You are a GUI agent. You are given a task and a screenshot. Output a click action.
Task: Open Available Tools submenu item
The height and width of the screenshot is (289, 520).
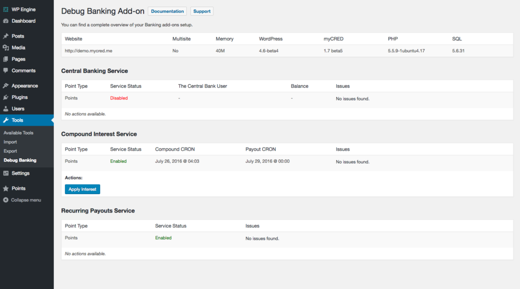[x=19, y=133]
